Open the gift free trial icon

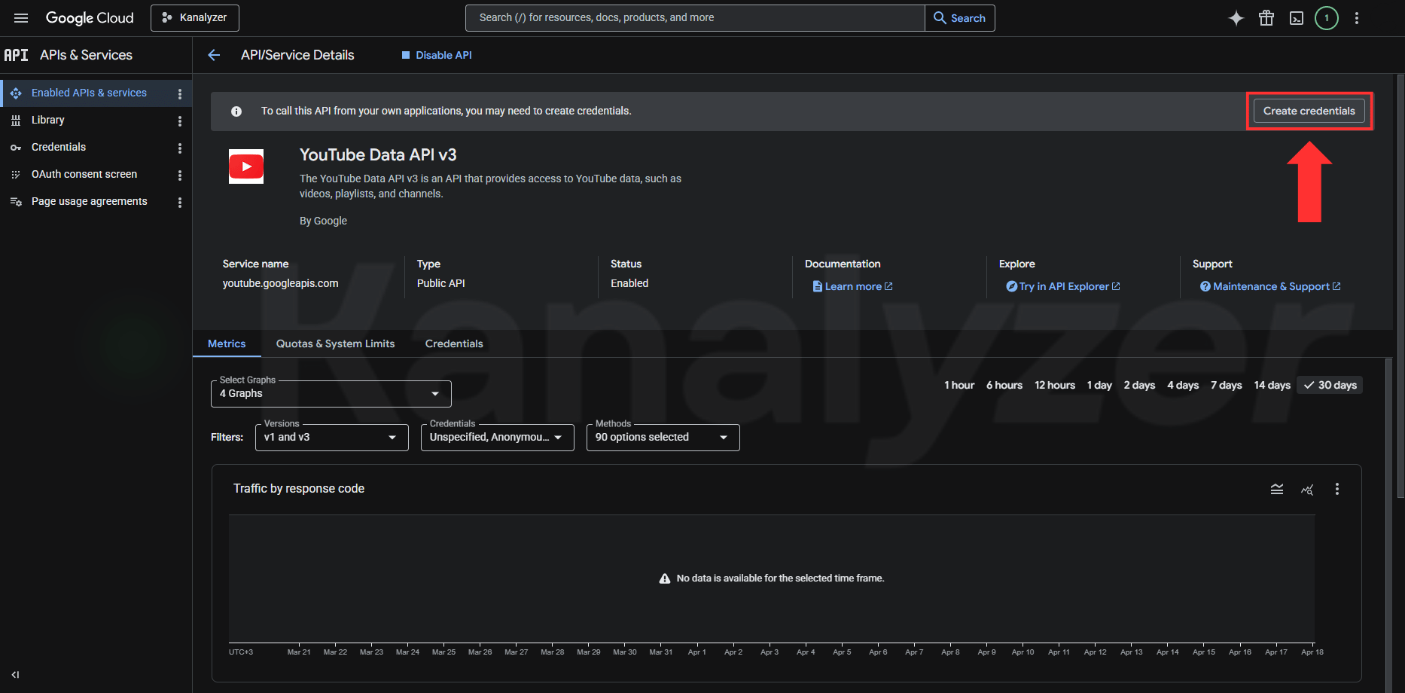(1266, 18)
